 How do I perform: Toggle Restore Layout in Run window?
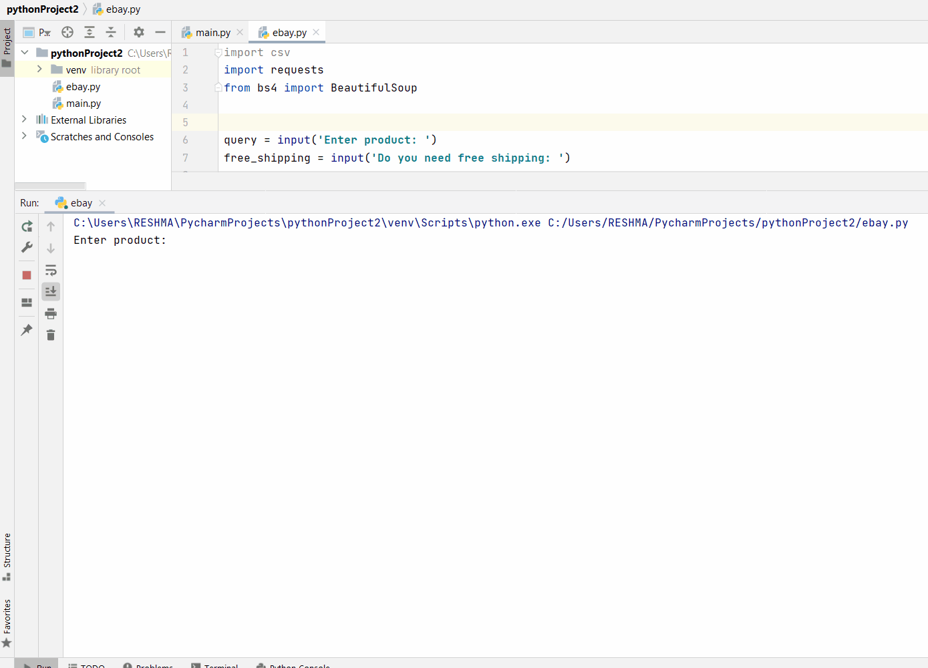(x=26, y=302)
